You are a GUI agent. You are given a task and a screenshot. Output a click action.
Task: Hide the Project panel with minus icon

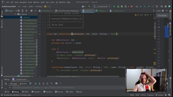(x=35, y=11)
